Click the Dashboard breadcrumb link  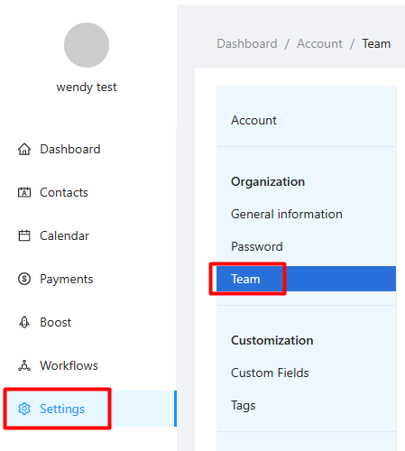pos(247,44)
